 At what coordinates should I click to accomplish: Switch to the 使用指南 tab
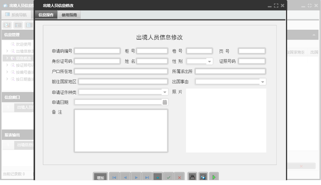[x=69, y=15]
